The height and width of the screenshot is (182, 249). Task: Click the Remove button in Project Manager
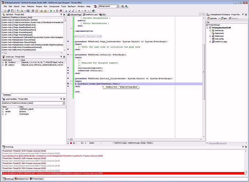click(233, 19)
